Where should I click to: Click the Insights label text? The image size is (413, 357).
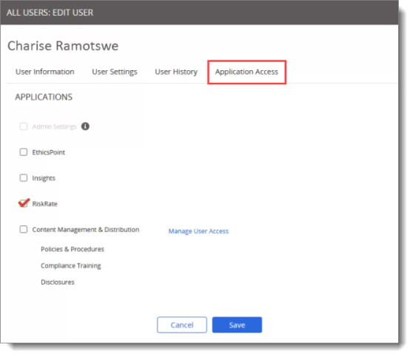(44, 178)
